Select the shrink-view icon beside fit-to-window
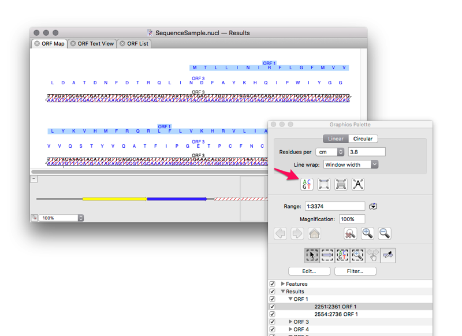The width and height of the screenshot is (462, 336). (x=341, y=184)
